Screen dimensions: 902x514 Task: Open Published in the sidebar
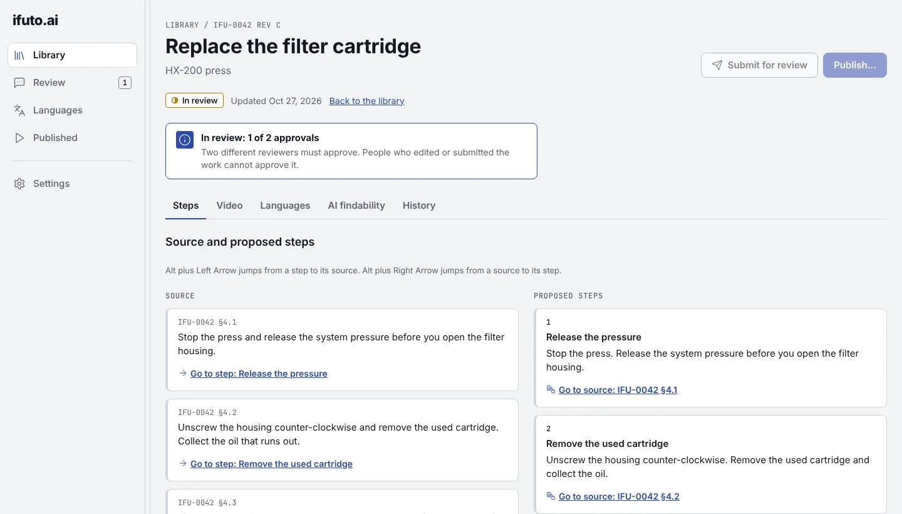click(72, 138)
